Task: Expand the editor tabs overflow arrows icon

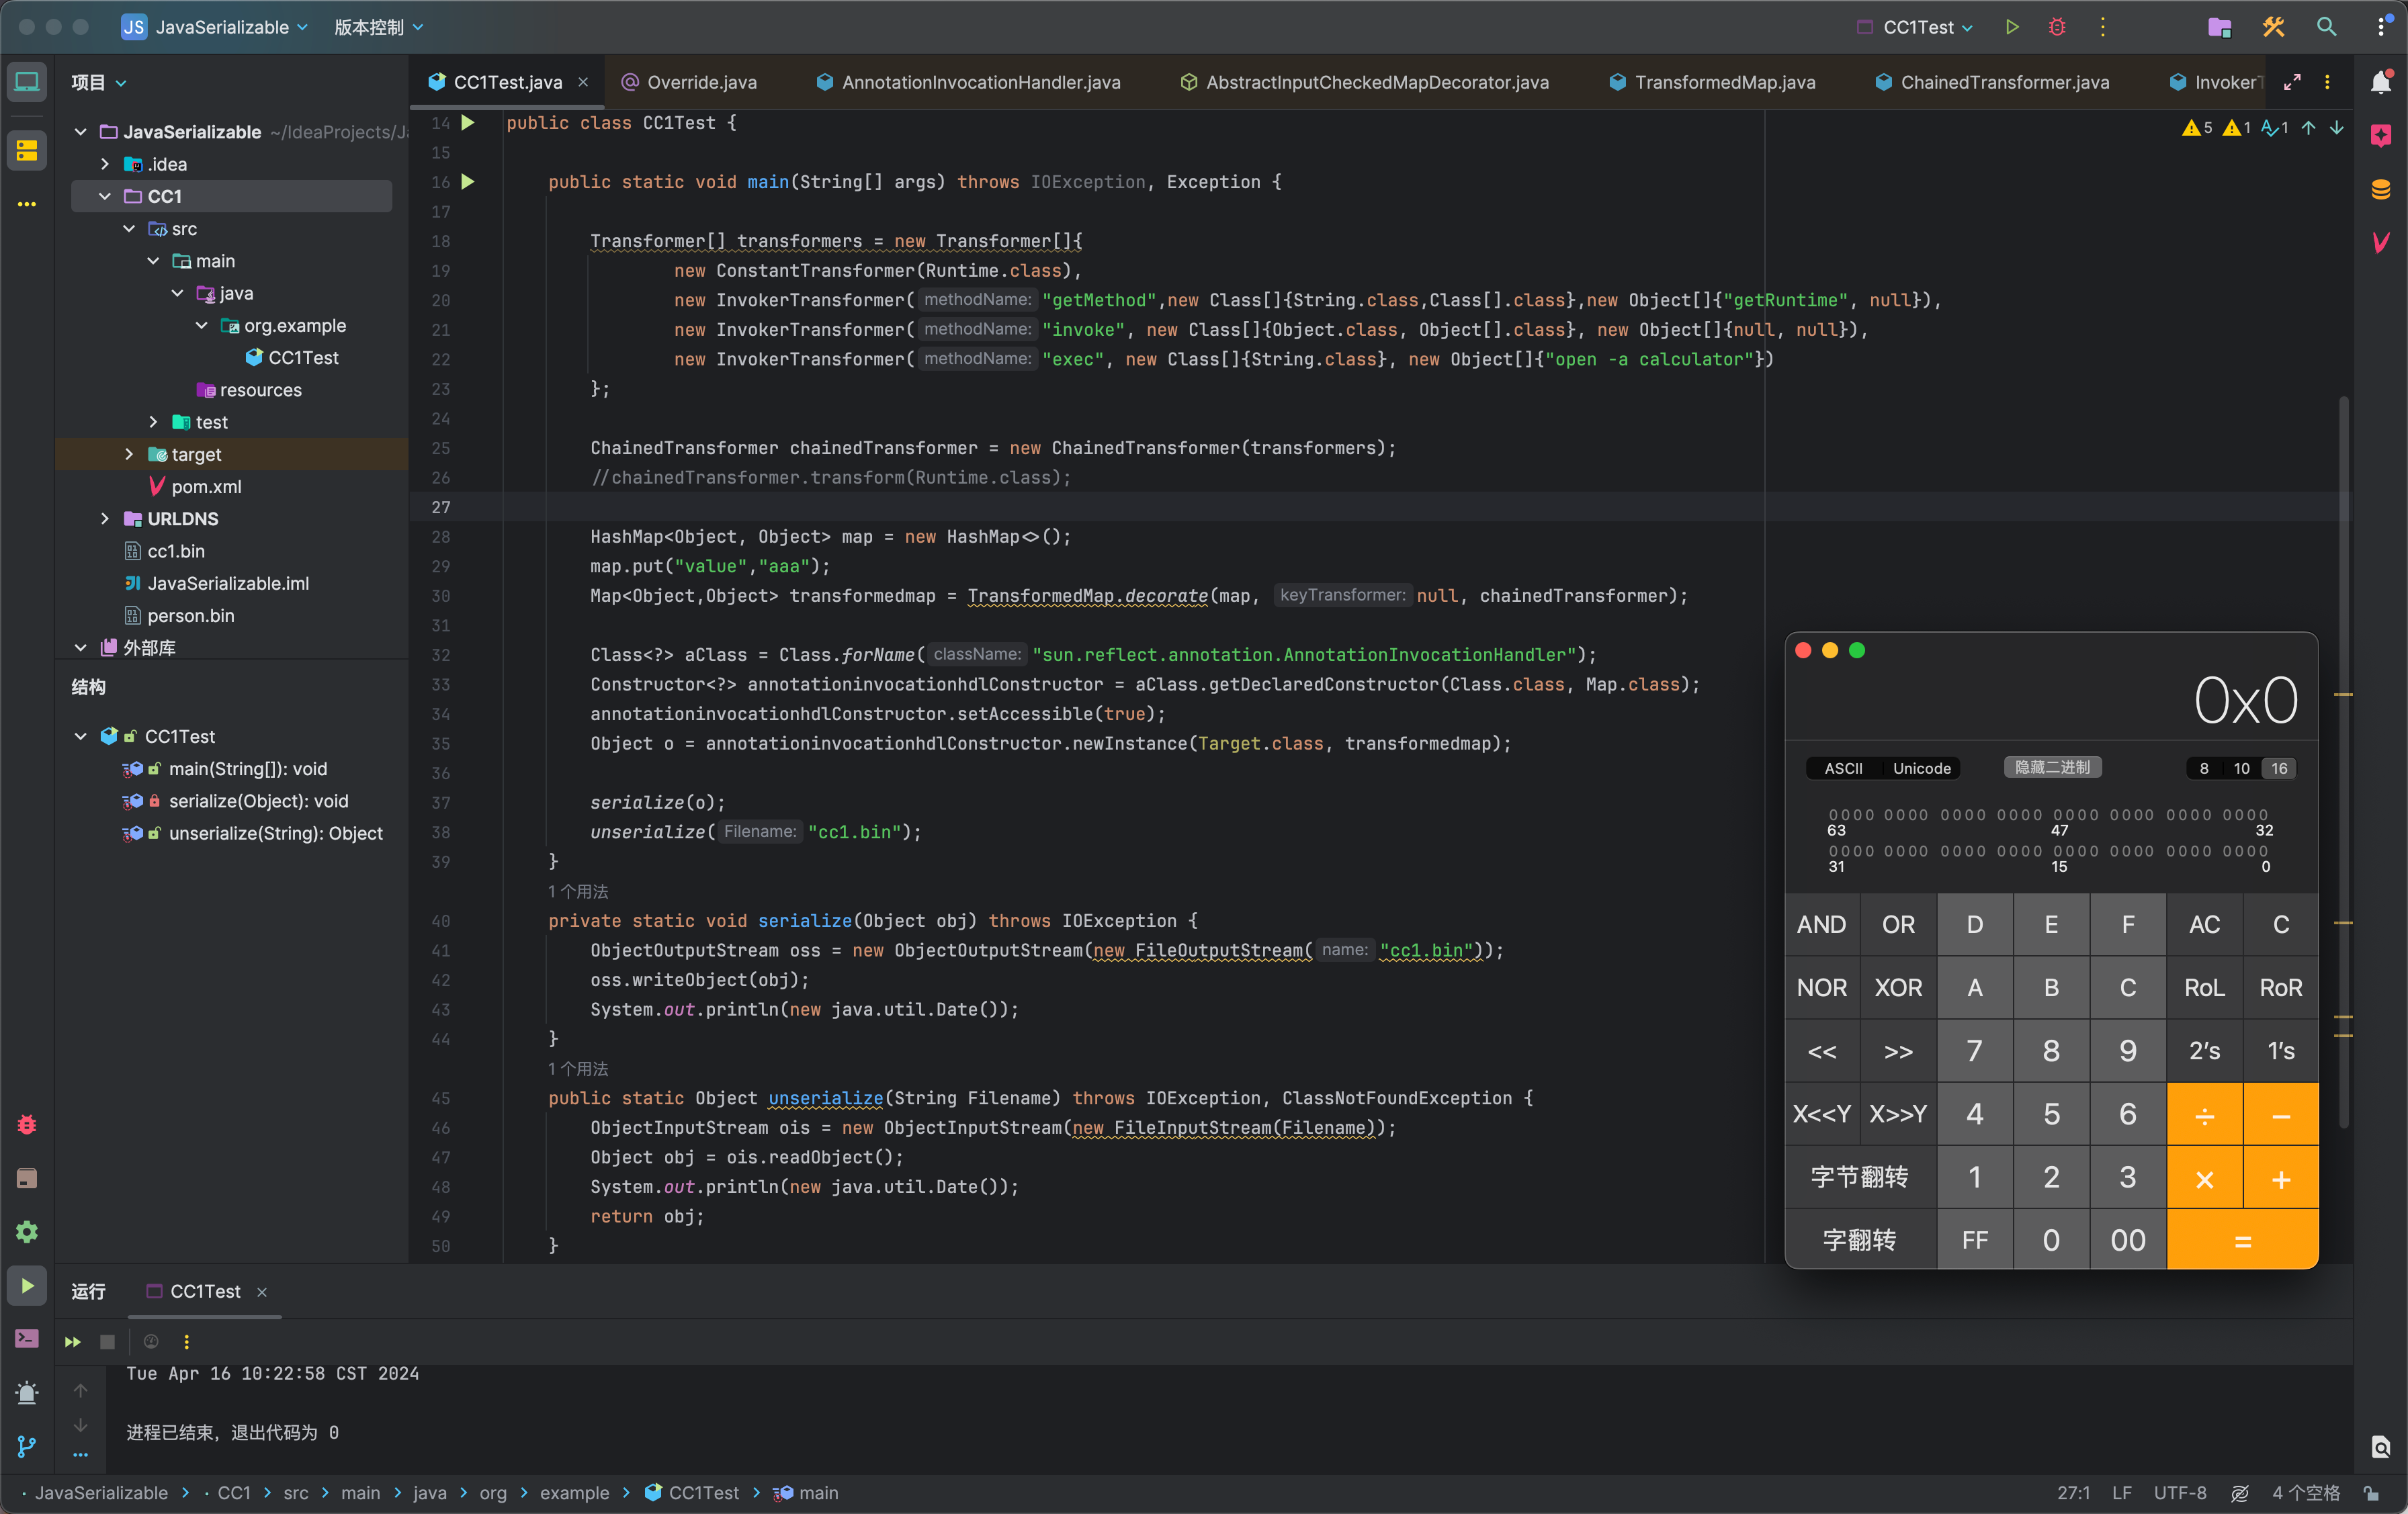Action: click(2292, 82)
